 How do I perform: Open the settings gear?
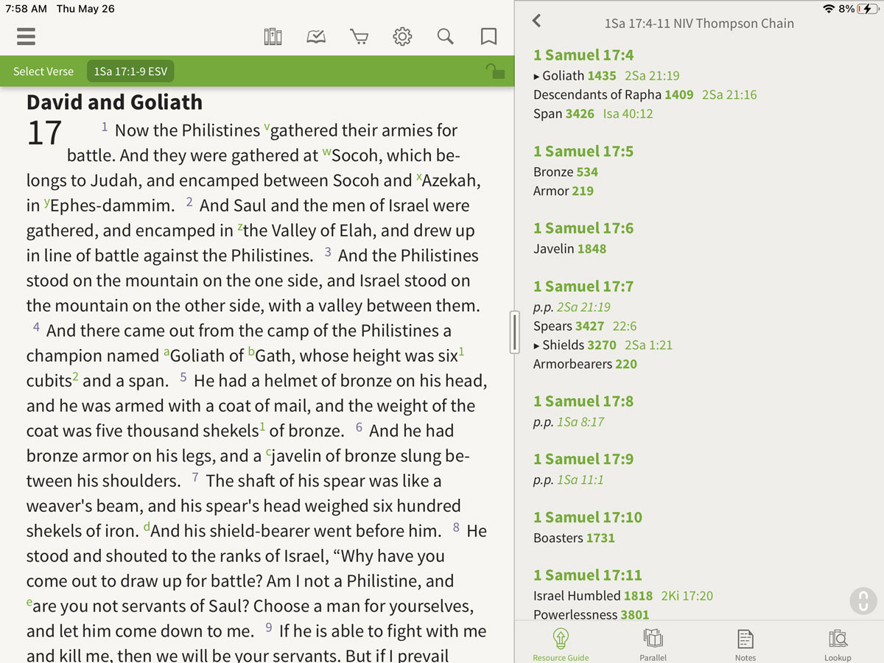pos(402,36)
